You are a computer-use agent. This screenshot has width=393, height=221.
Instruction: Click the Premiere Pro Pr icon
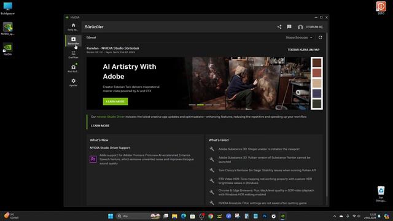coord(93,159)
